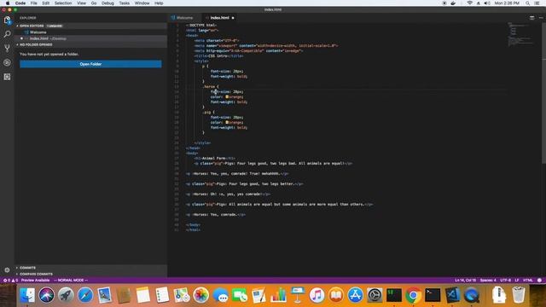Viewport: 546px width, 307px height.
Task: Open Terminal from the dock
Action: point(433,295)
